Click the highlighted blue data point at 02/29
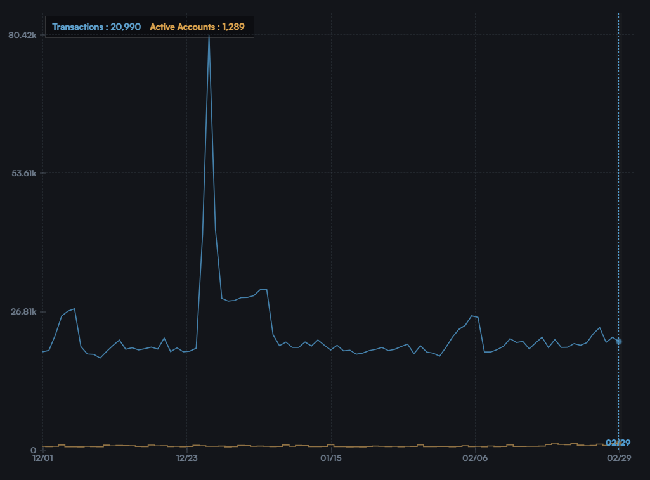Viewport: 650px width, 480px height. [x=619, y=341]
